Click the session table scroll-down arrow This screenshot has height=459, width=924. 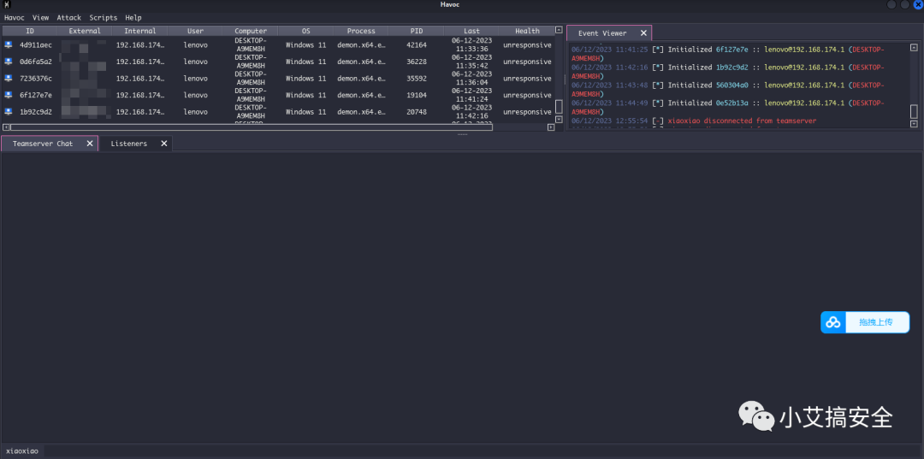559,119
